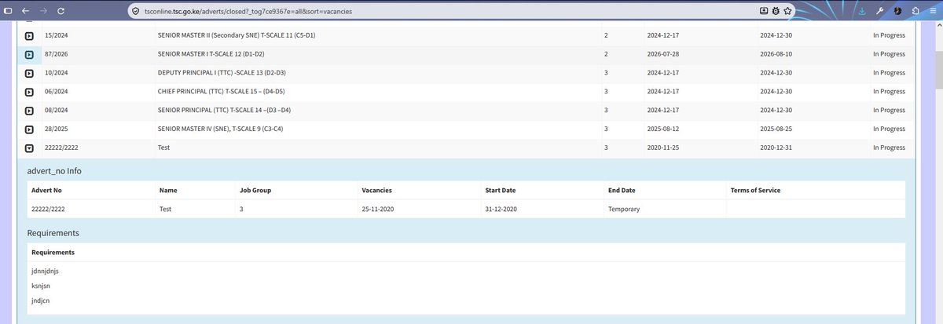Expand advert 15/2024 row details
Screen dimensions: 943x324
point(29,36)
